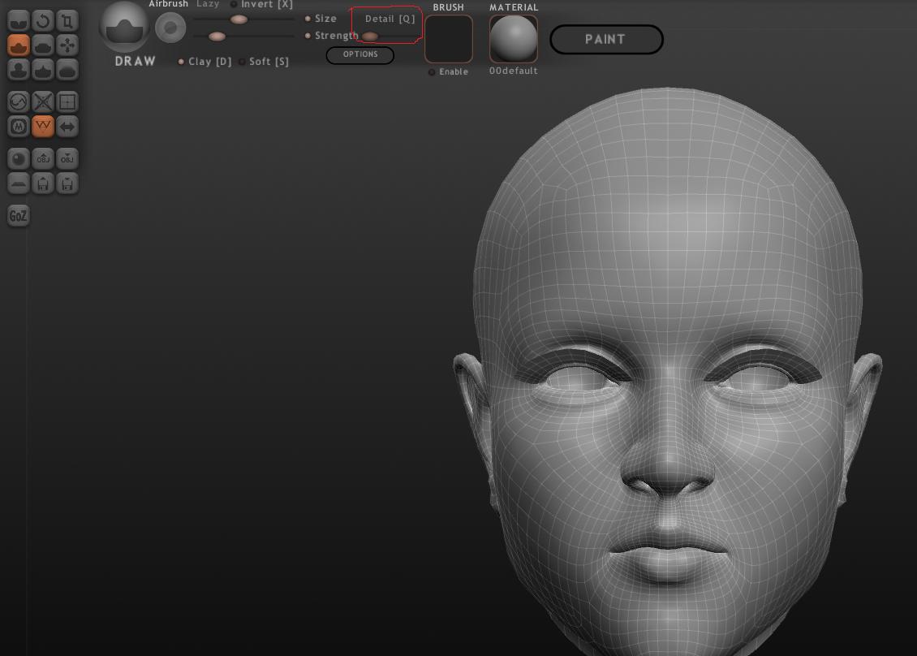Switch to PAINT mode

tap(606, 39)
